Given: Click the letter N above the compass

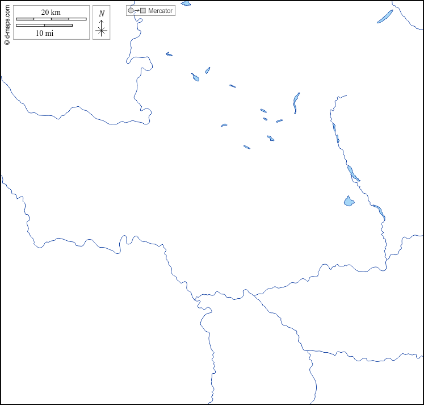Looking at the screenshot, I should tap(101, 14).
